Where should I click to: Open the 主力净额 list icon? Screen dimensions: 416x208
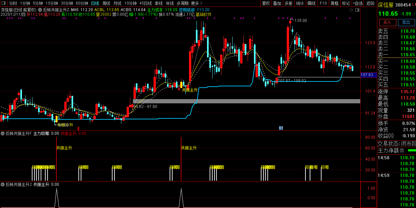[x=402, y=150]
